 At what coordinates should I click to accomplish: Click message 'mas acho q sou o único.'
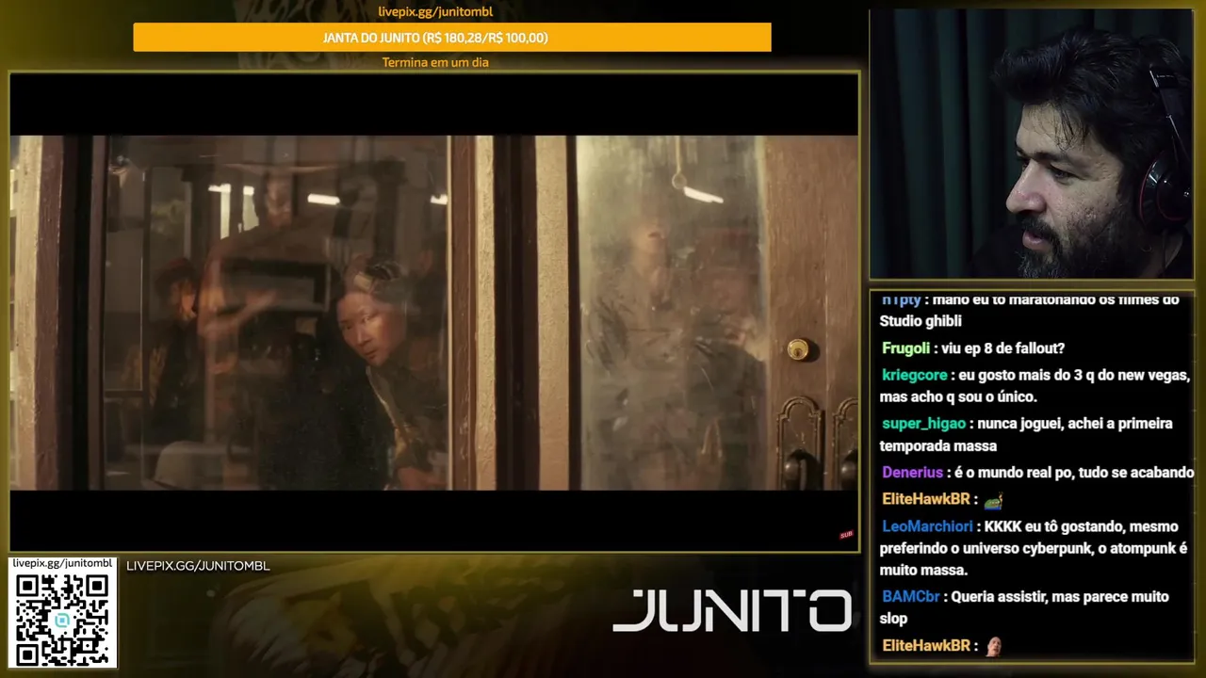pyautogui.click(x=958, y=396)
